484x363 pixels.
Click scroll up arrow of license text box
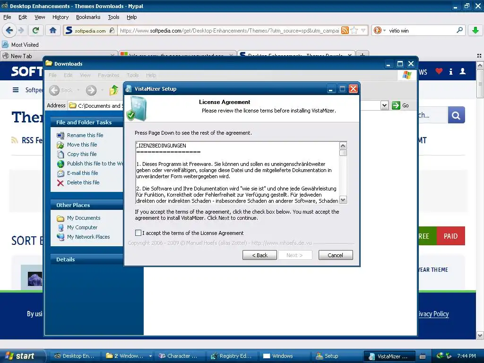(343, 146)
